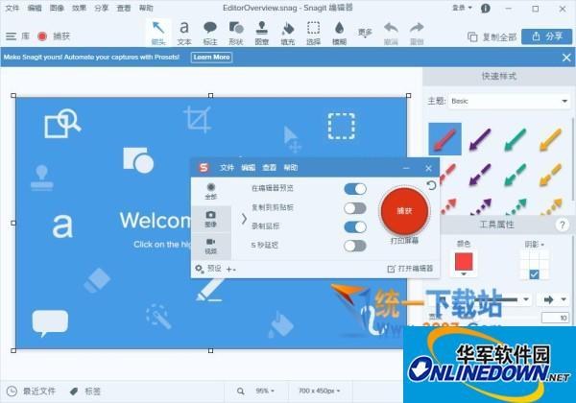Select the red arrow quick style
This screenshot has width=576, height=403.
point(444,139)
